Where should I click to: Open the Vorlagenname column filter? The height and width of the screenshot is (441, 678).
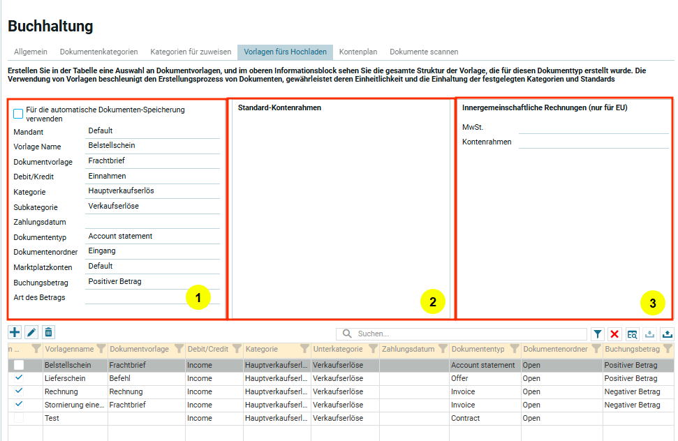(101, 349)
